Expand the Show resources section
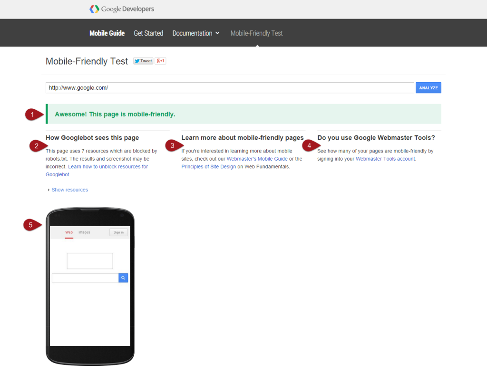Image resolution: width=487 pixels, height=373 pixels. pyautogui.click(x=69, y=190)
